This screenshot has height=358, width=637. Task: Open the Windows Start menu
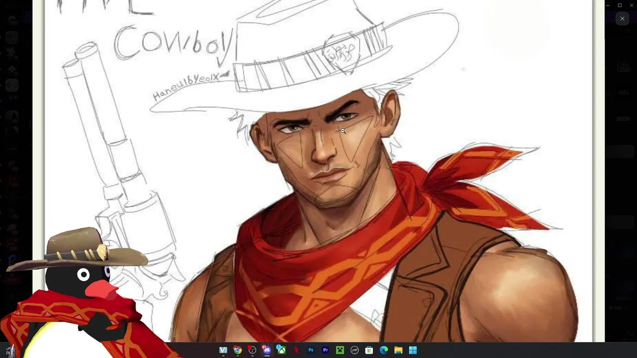pyautogui.click(x=413, y=351)
